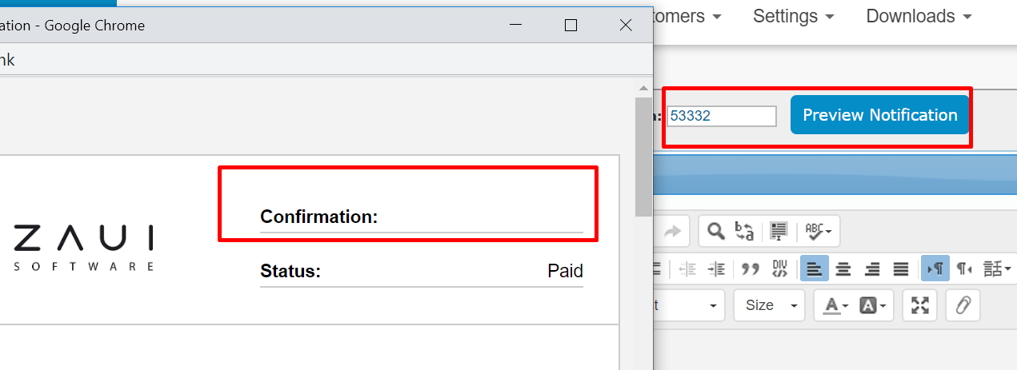Open the text color picker
The image size is (1017, 370).
tap(837, 305)
